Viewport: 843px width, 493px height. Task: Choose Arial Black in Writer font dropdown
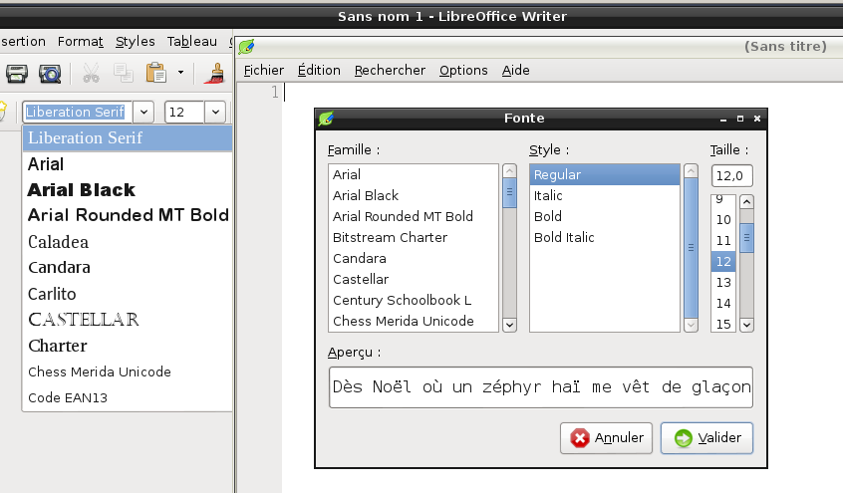[x=128, y=190]
